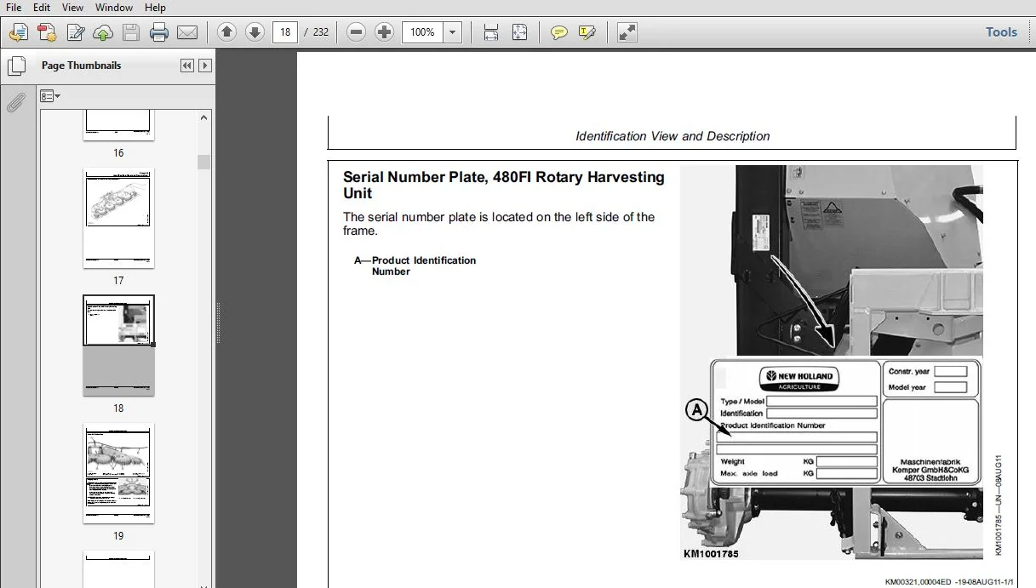This screenshot has height=588, width=1036.
Task: Click the Create PDF icon
Action: click(x=47, y=32)
